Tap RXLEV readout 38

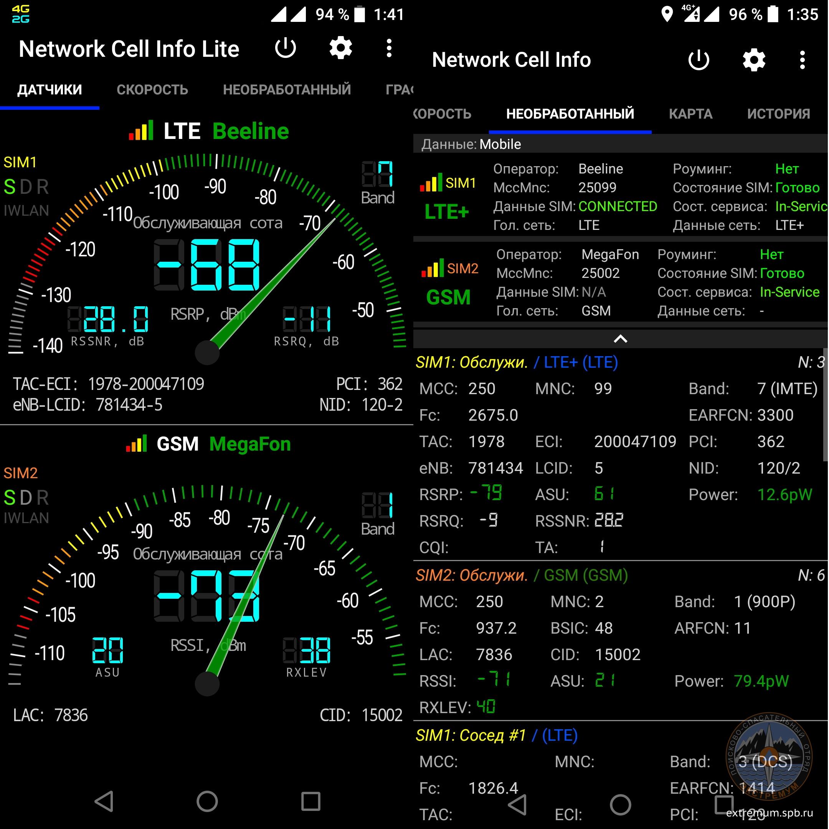pyautogui.click(x=307, y=650)
